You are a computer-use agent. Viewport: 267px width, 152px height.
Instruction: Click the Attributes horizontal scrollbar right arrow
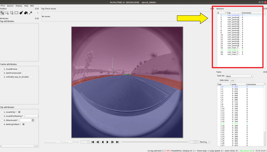coord(37,146)
